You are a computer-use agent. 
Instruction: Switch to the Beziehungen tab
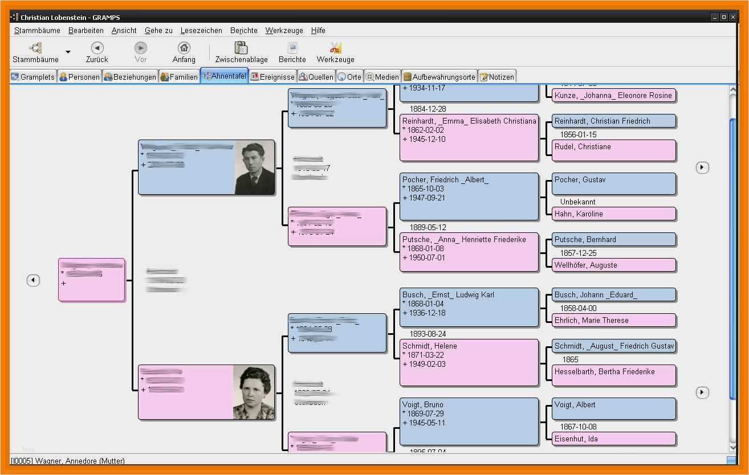(130, 77)
